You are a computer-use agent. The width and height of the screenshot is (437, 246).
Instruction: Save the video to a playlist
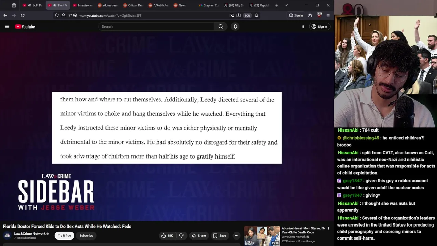point(219,235)
